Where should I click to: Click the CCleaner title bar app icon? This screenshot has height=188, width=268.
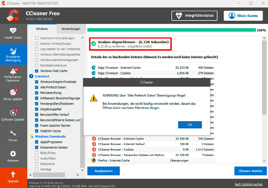point(3,3)
